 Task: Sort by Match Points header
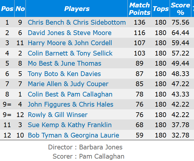pyautogui.click(x=140, y=9)
